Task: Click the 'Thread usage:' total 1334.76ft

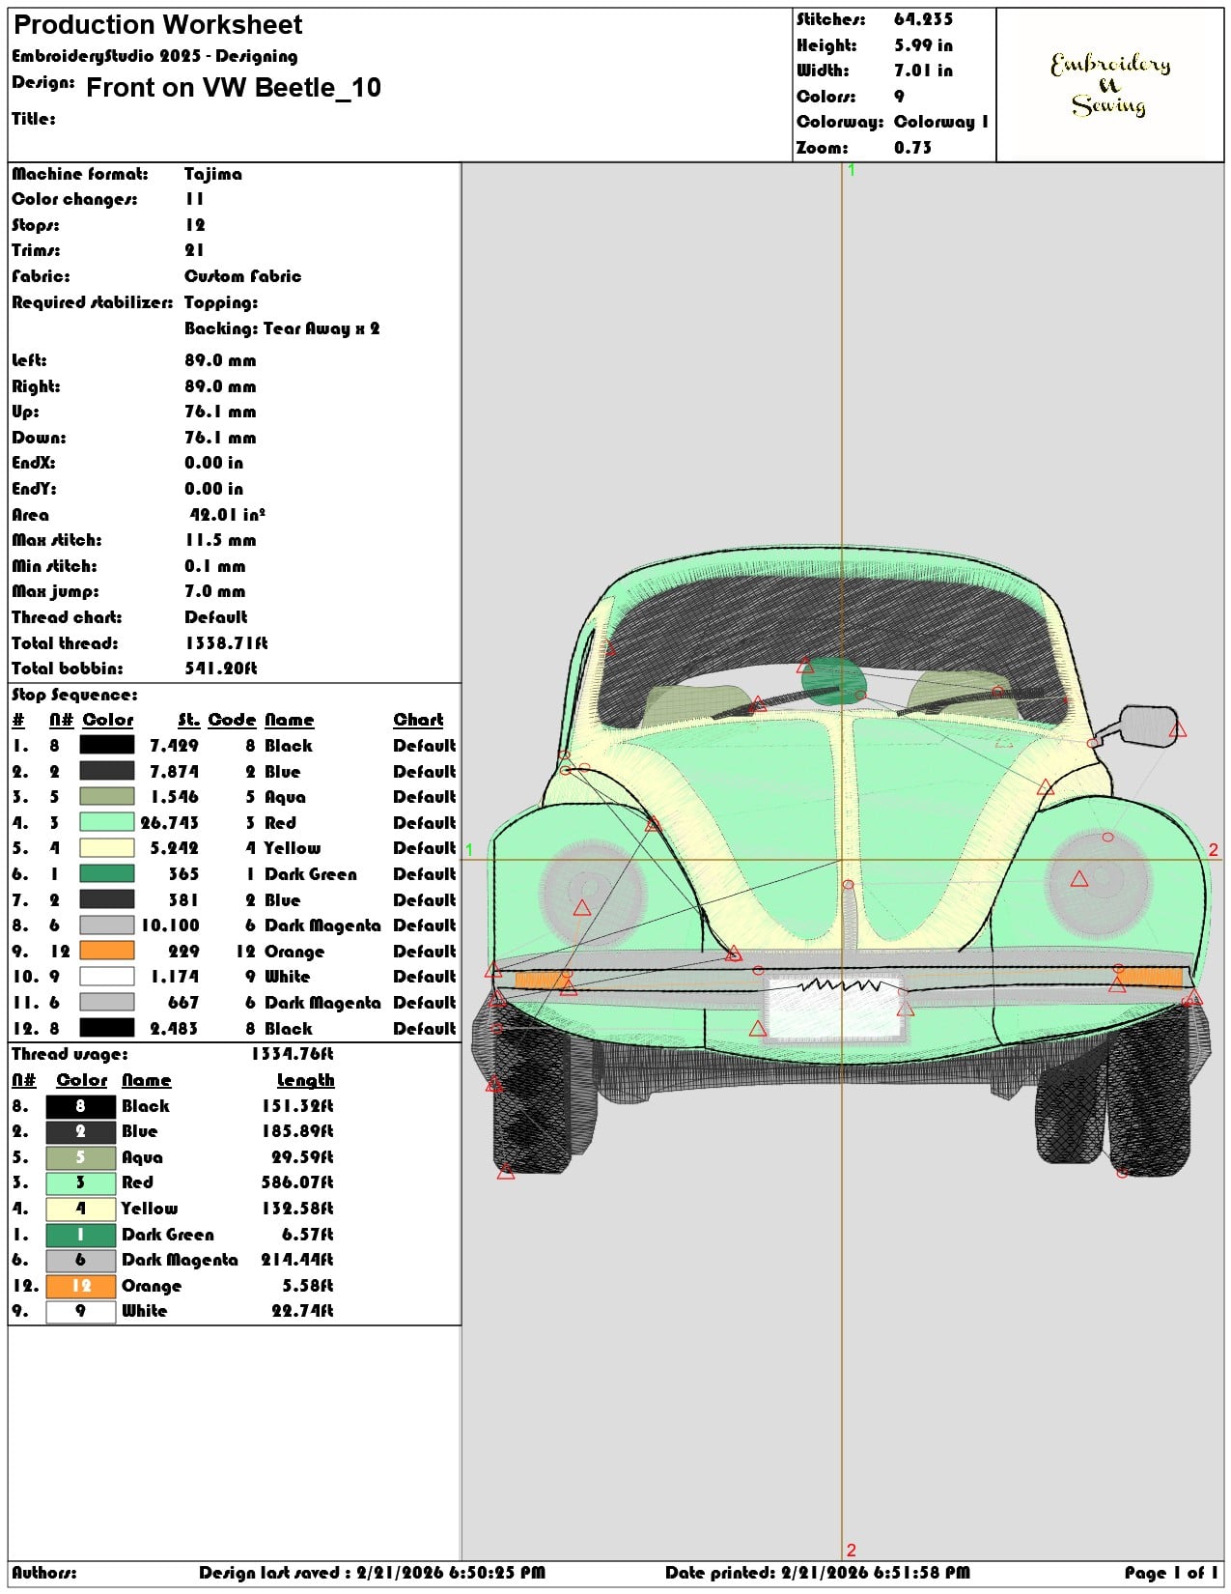Action: pyautogui.click(x=293, y=1054)
